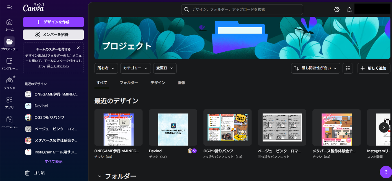Open the カテゴリー filter dropdown
This screenshot has width=392, height=181.
(136, 68)
